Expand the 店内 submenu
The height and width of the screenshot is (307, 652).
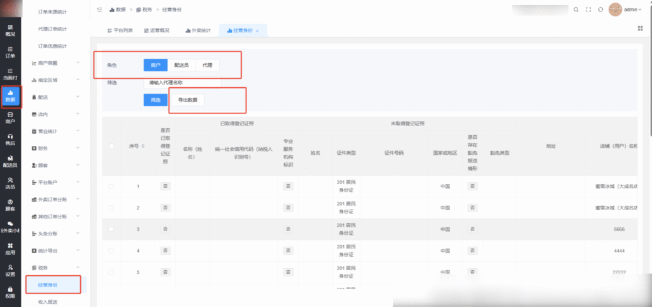click(x=56, y=114)
